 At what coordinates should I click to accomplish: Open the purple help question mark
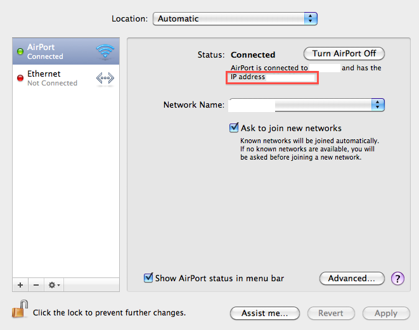[x=397, y=279]
